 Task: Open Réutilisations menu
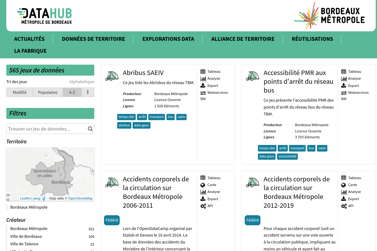[x=312, y=39]
